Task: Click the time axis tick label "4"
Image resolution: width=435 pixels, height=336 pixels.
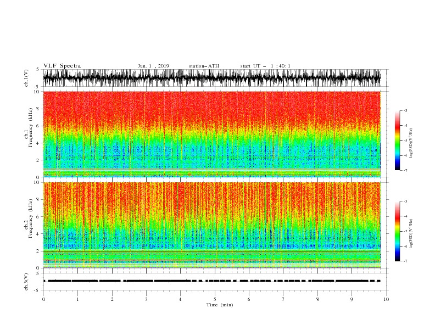Action: tap(180, 299)
